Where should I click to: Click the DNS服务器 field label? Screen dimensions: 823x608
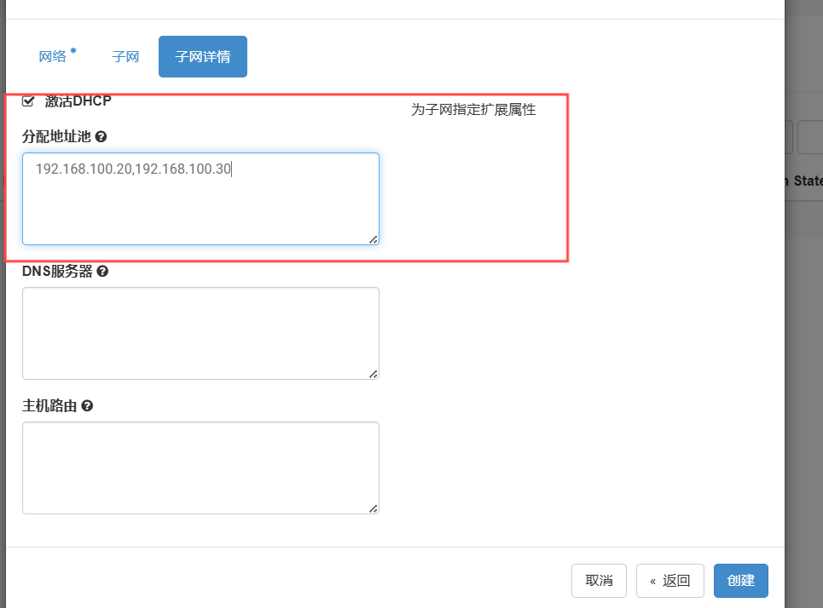(x=57, y=271)
